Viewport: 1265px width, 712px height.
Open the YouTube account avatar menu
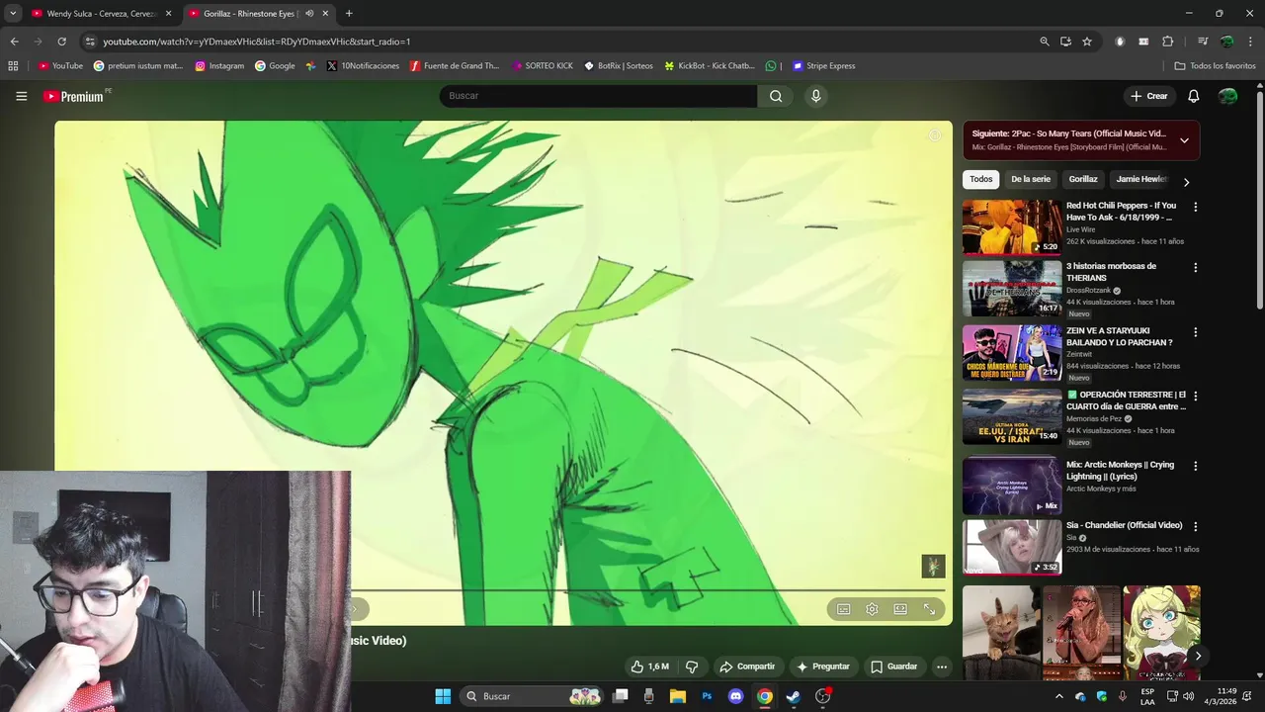coord(1227,96)
